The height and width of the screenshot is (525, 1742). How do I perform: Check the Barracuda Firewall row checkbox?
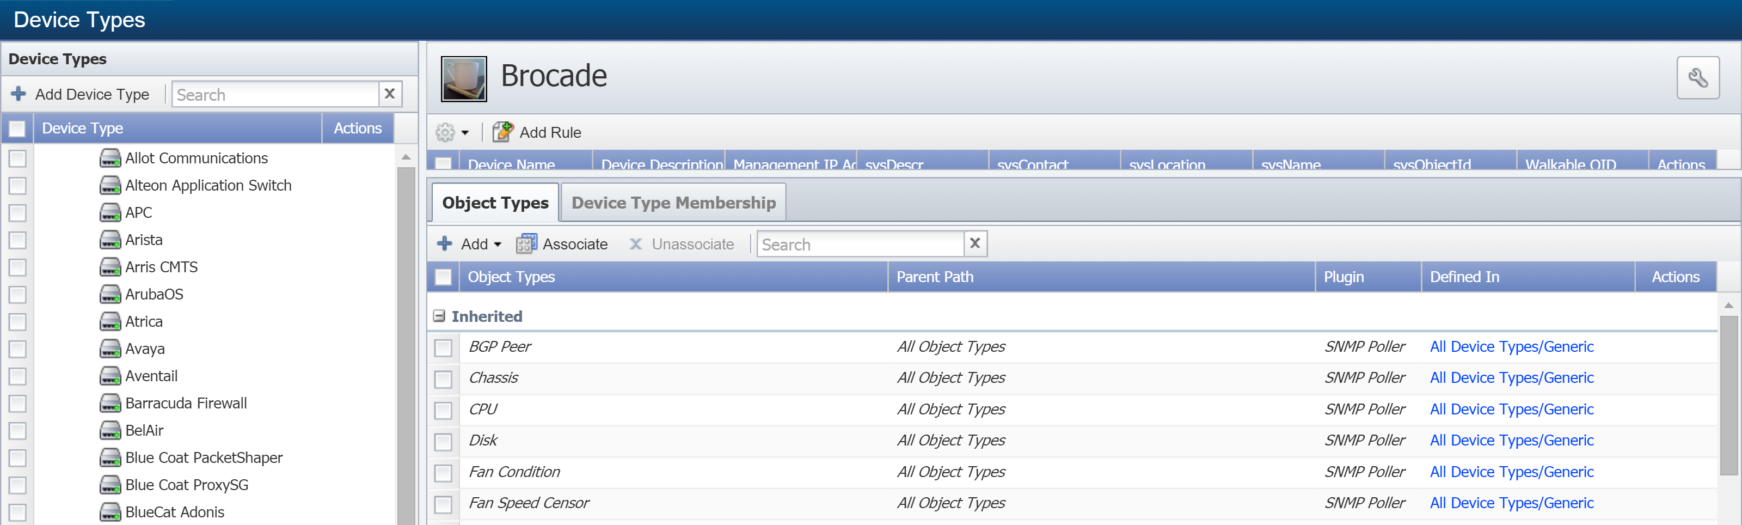(x=17, y=404)
